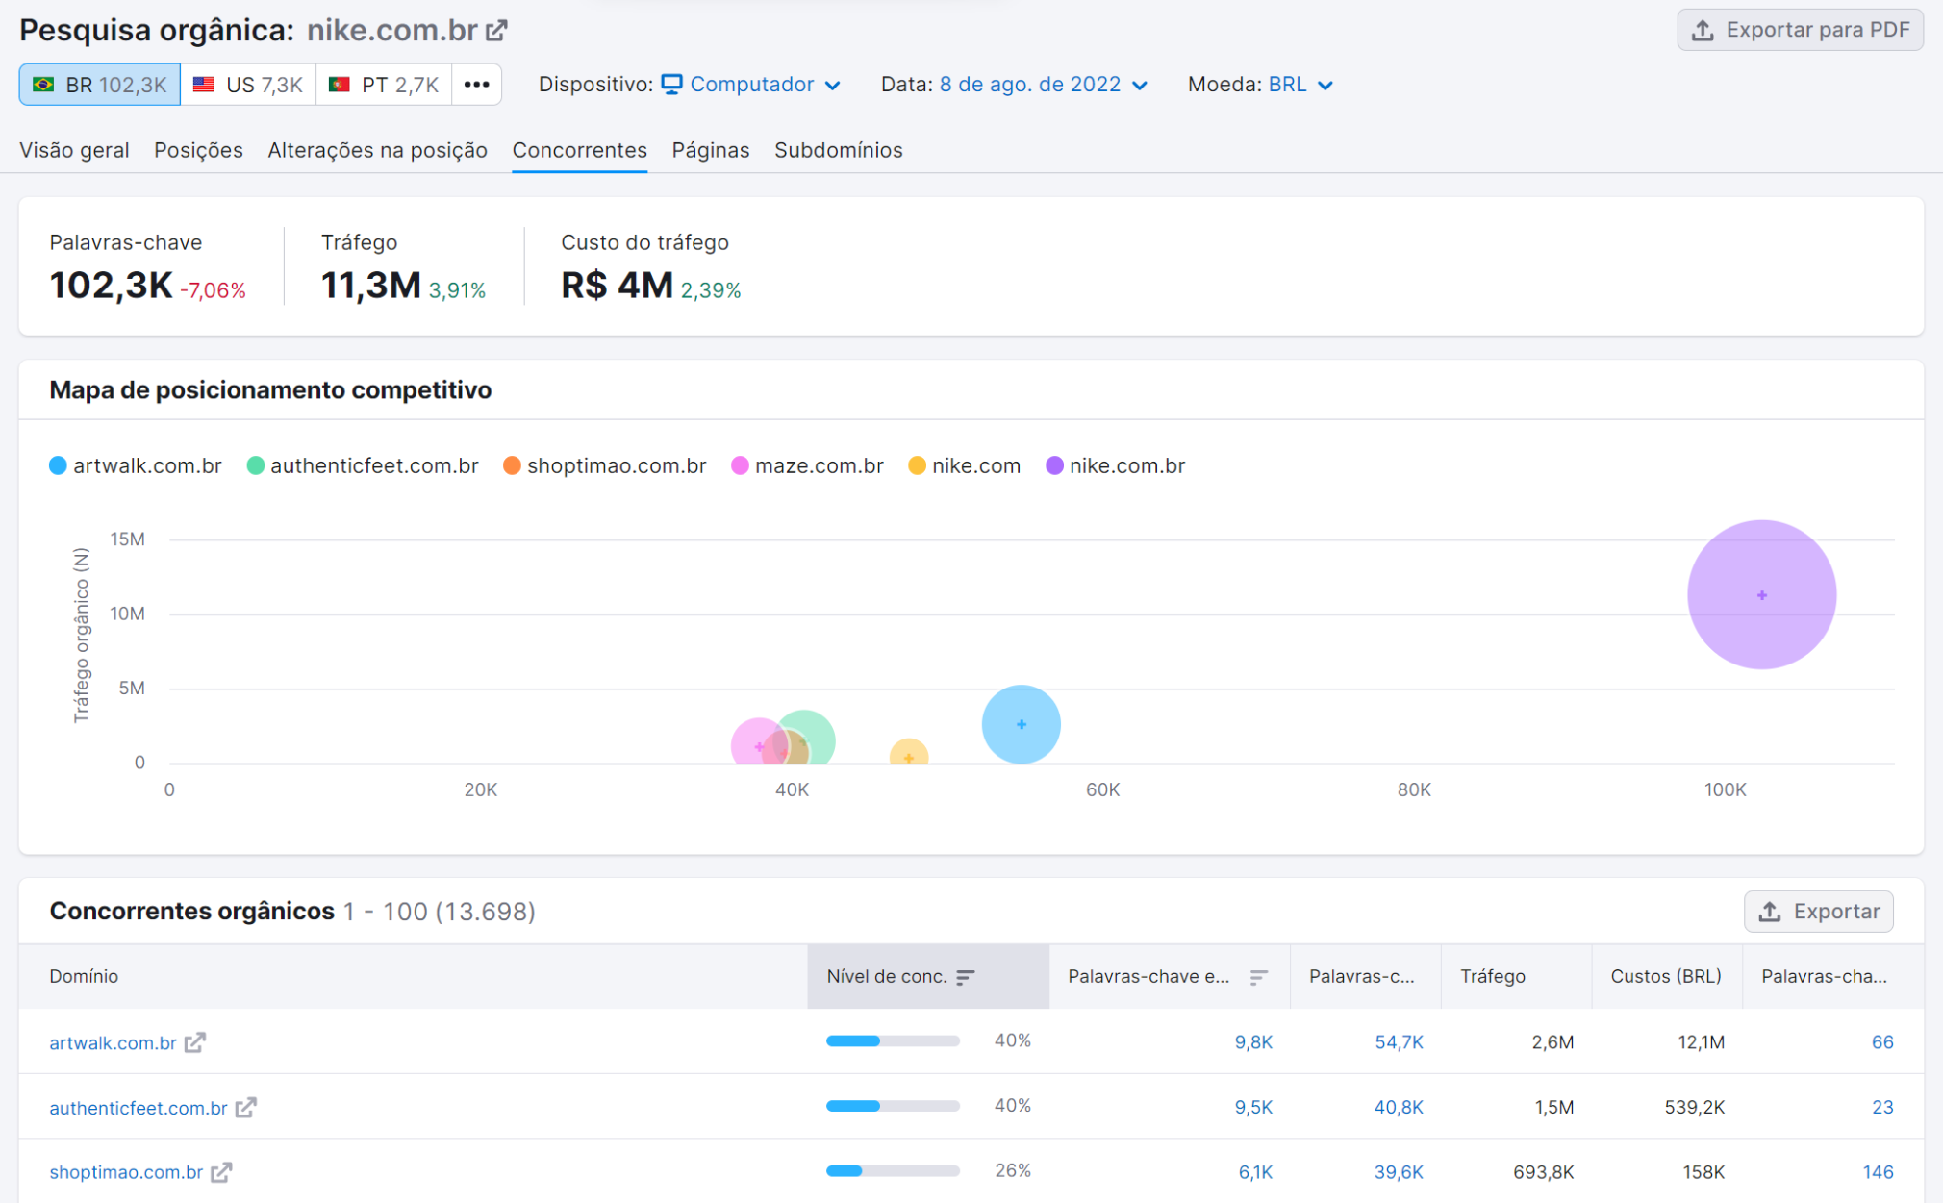The height and width of the screenshot is (1203, 1943).
Task: Switch to the Posições tab
Action: click(x=198, y=150)
